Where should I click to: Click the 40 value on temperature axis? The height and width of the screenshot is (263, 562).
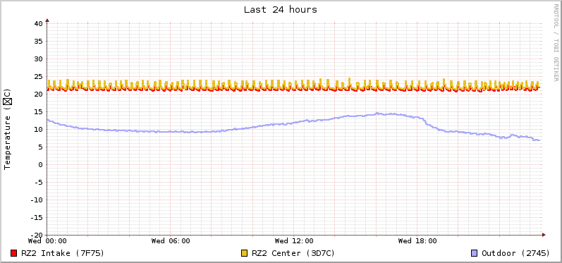[x=39, y=24]
